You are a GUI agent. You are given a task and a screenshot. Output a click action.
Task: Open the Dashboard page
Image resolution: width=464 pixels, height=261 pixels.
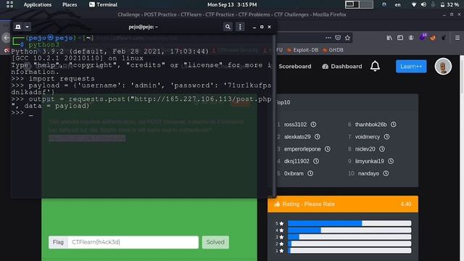[342, 66]
